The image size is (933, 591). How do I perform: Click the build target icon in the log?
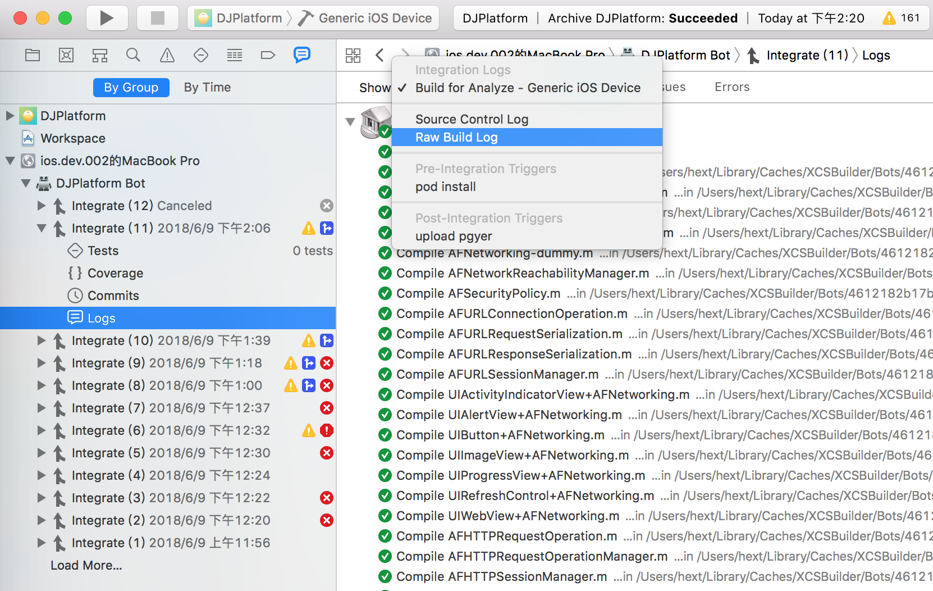376,122
